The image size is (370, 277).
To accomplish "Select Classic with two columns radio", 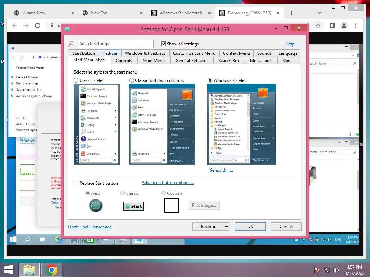I will click(x=132, y=80).
